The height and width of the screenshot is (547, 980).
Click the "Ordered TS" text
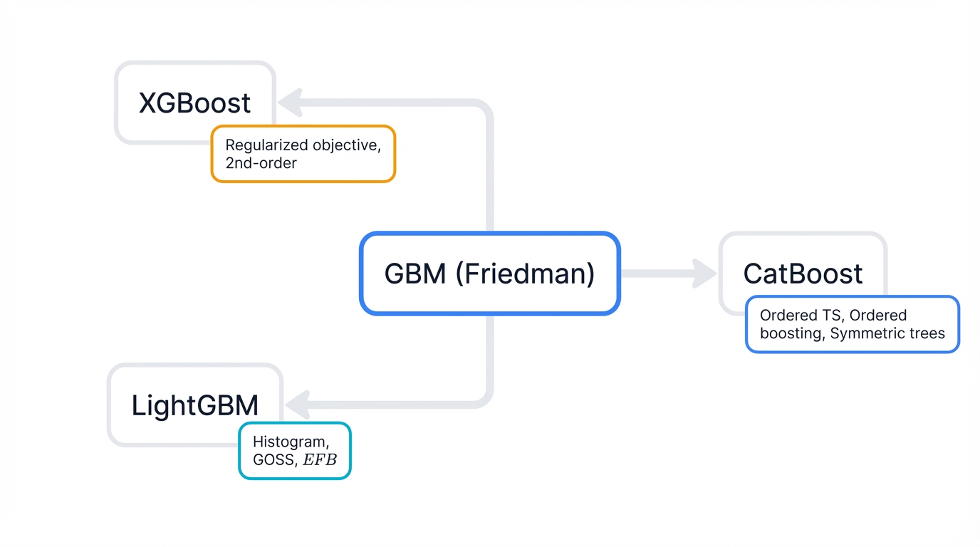[801, 315]
